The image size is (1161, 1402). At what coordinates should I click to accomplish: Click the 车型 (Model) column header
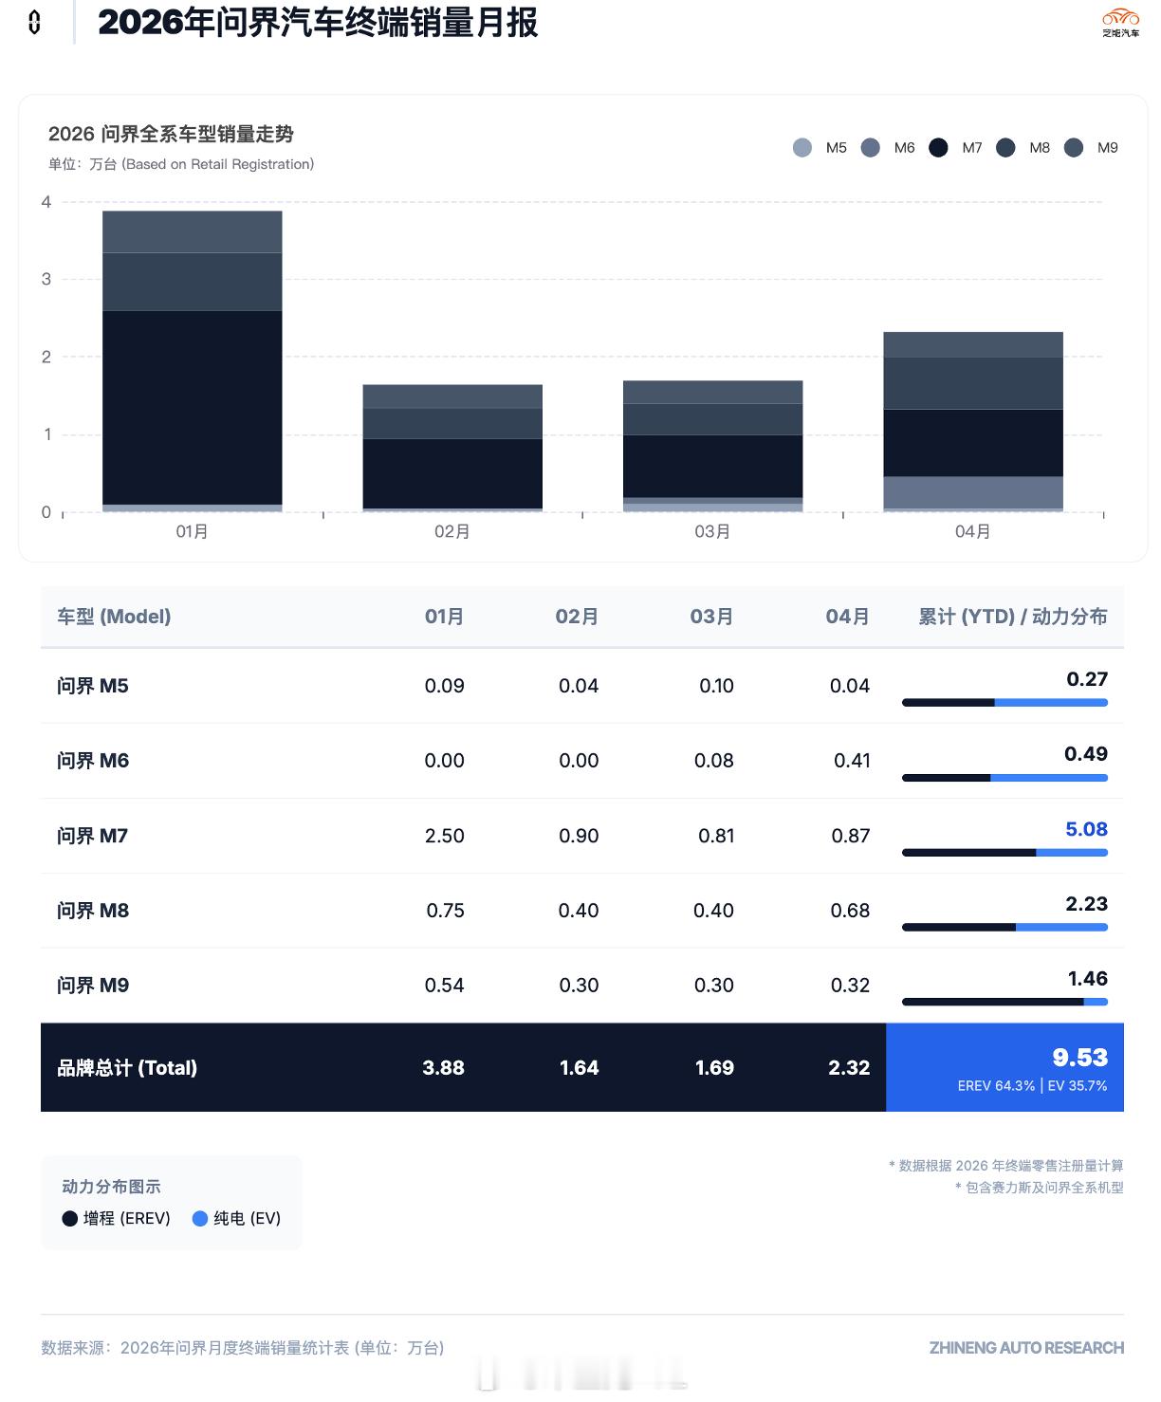(114, 617)
